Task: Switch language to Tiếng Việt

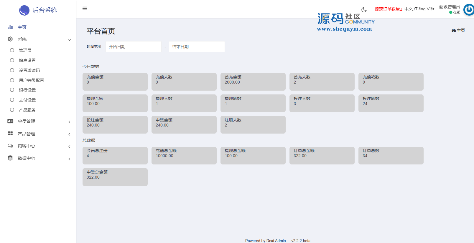Action: click(425, 9)
